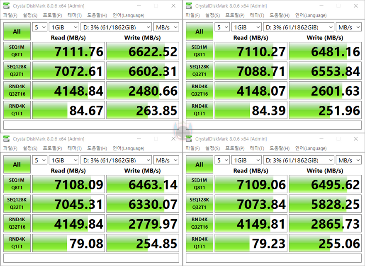The width and height of the screenshot is (365, 266).
Task: Open 테마(T) menu in the 7110.27 window
Action: (257, 15)
